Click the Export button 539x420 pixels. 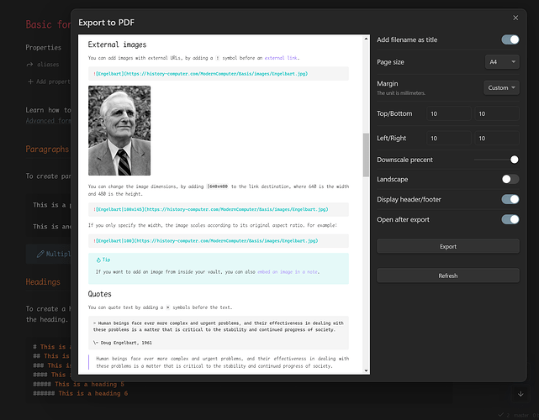coord(447,246)
